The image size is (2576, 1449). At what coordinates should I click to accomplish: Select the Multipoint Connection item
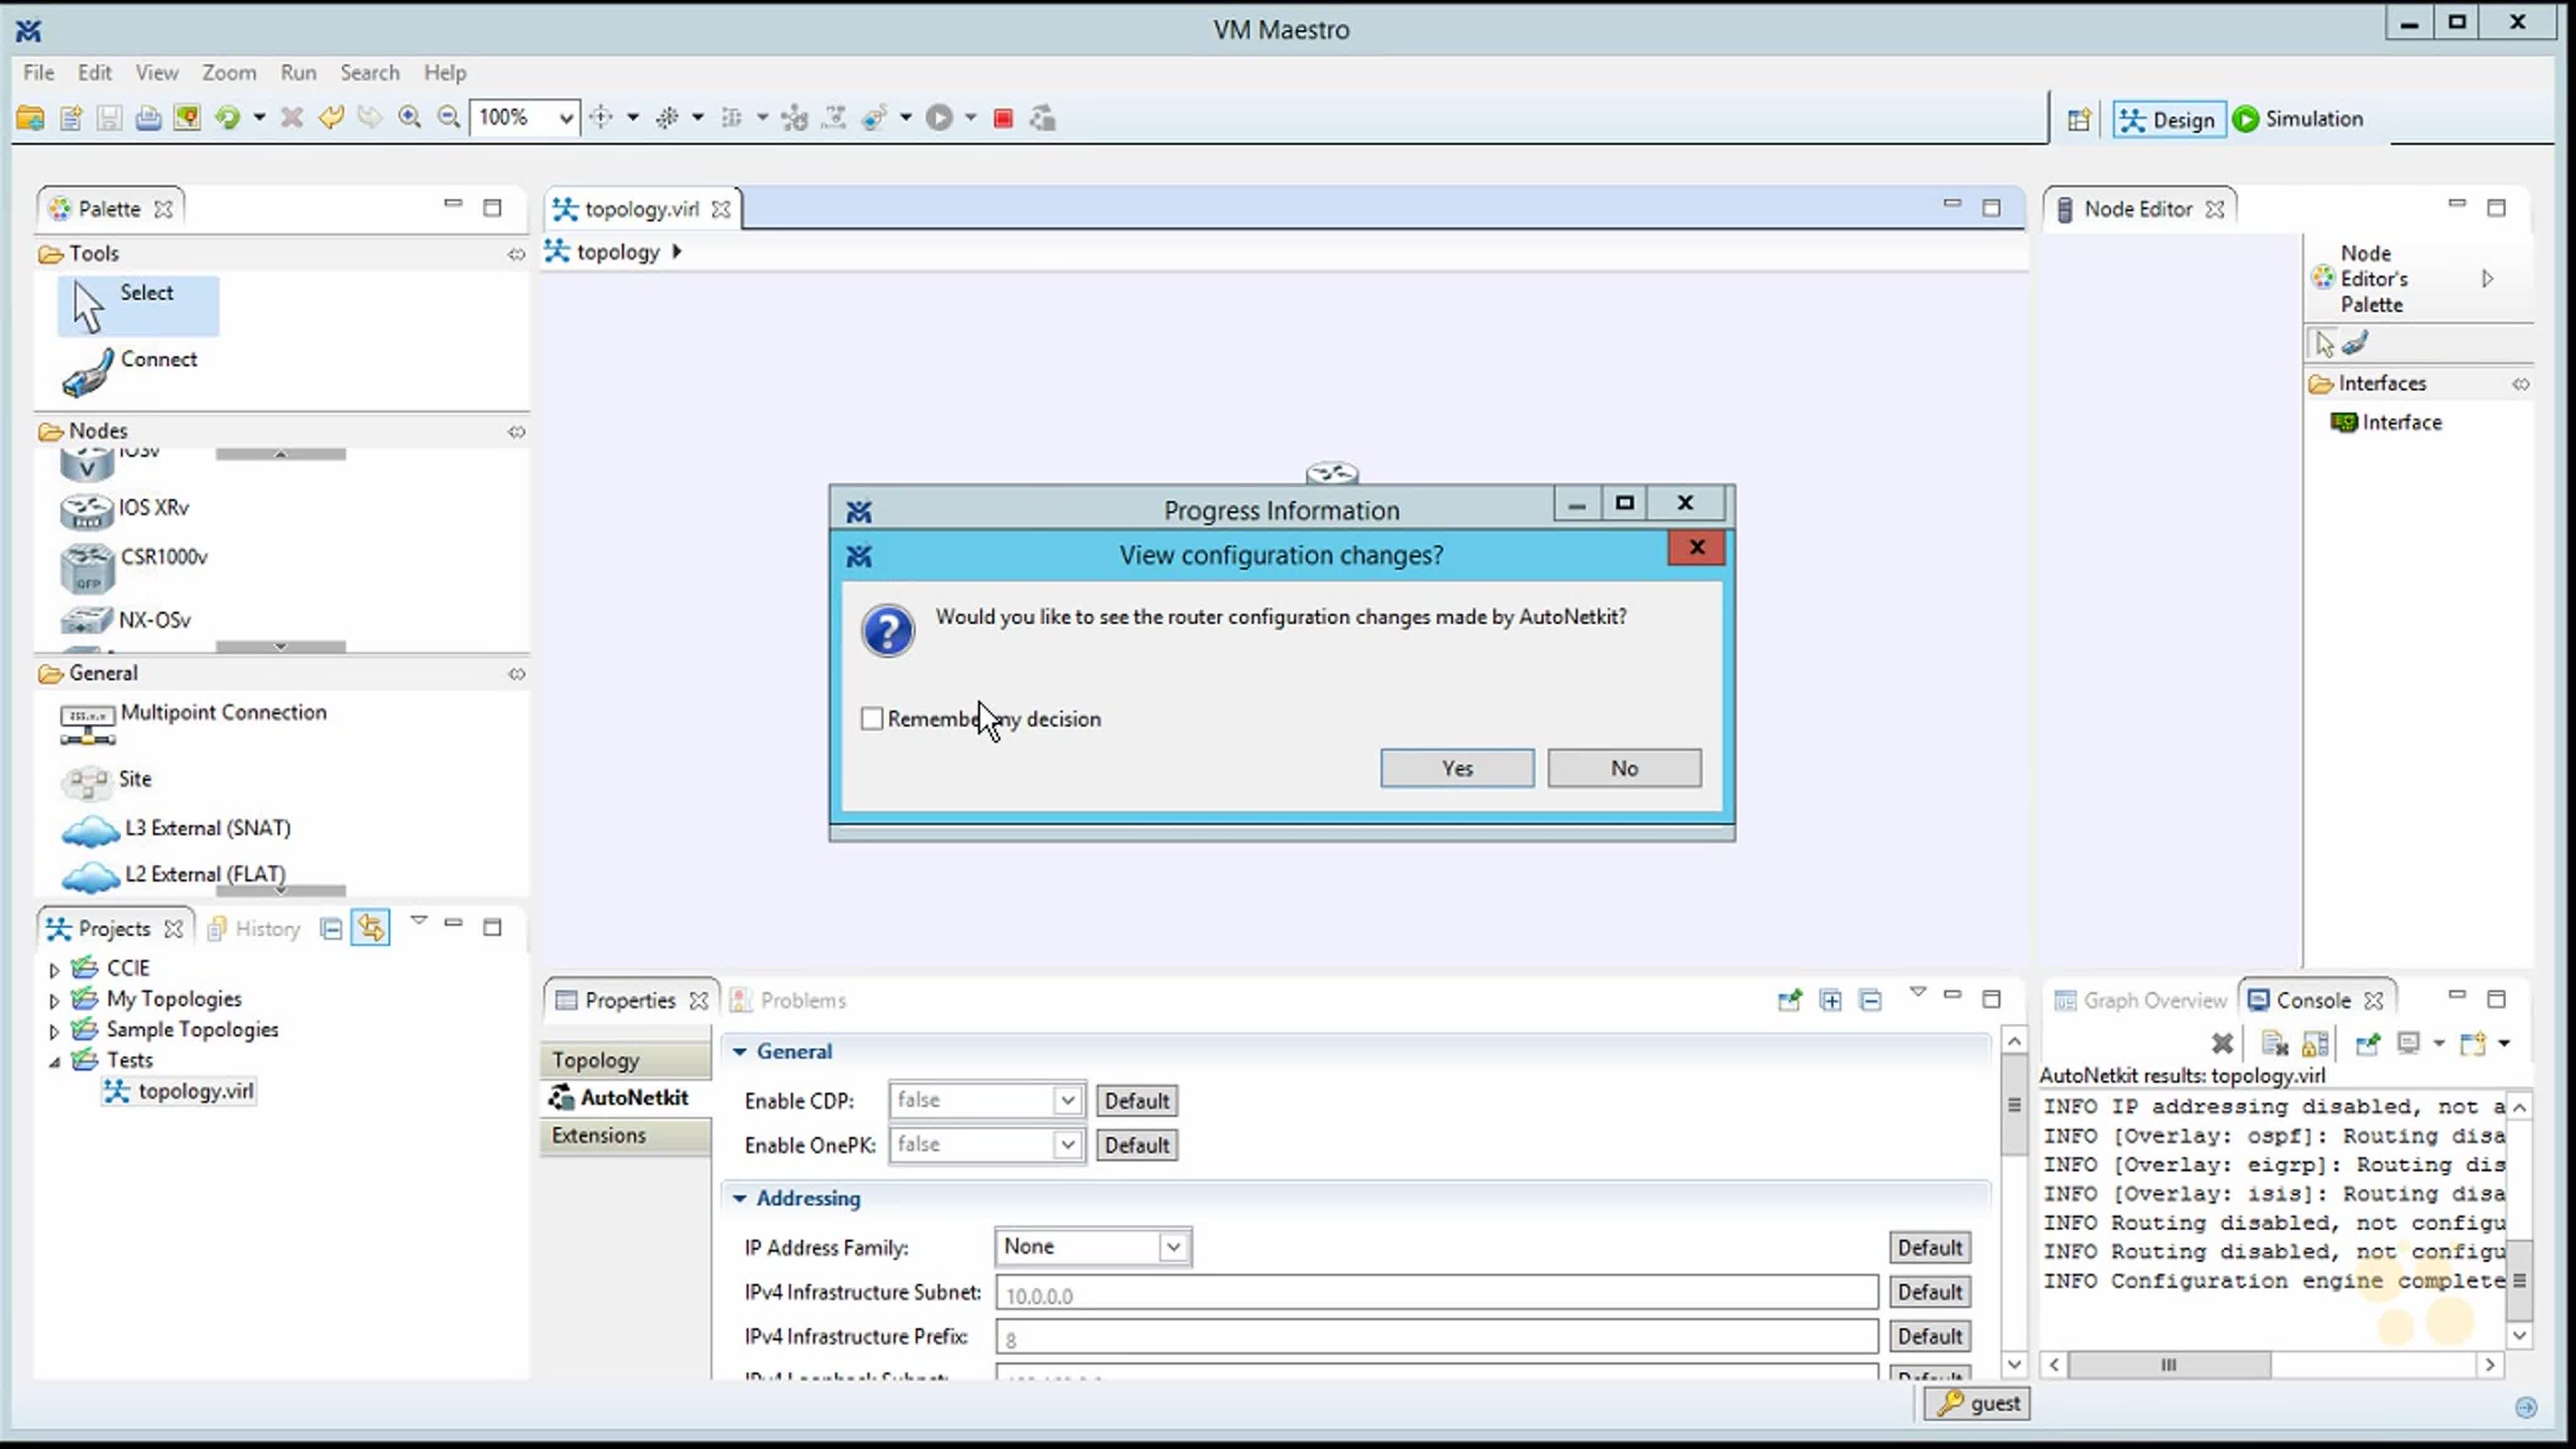pyautogui.click(x=193, y=724)
